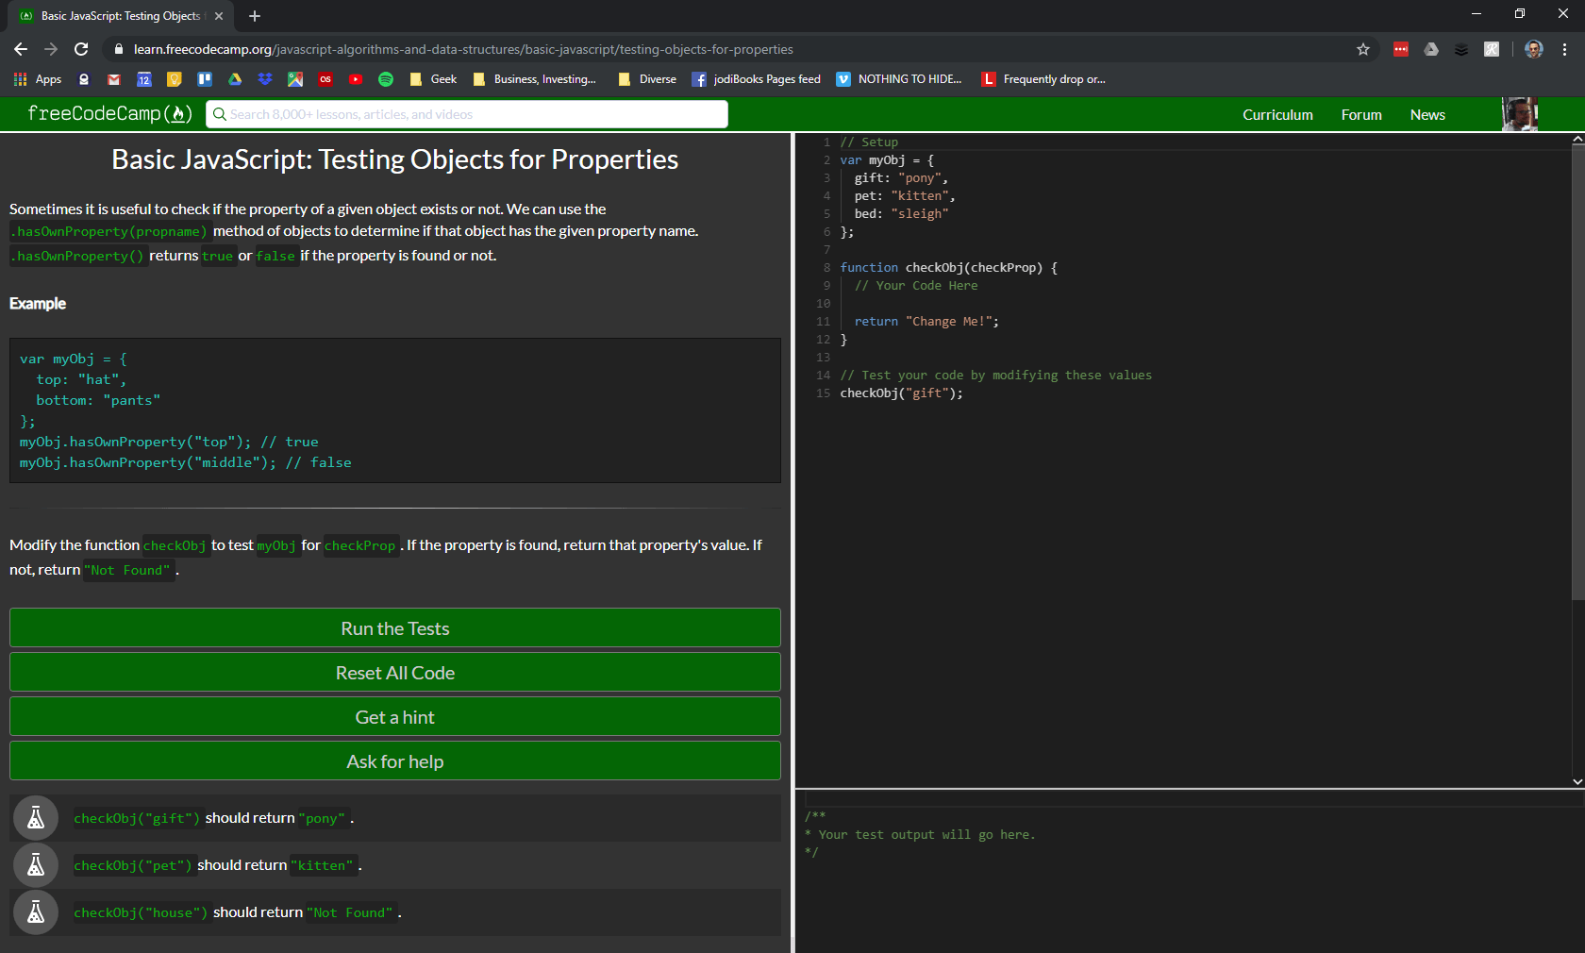Open the Gmail bookmark
Viewport: 1585px width, 953px height.
(x=114, y=79)
